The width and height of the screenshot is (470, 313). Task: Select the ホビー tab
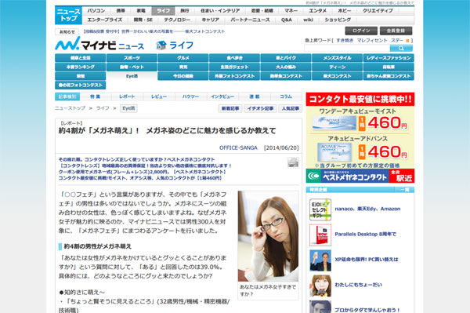(x=345, y=11)
